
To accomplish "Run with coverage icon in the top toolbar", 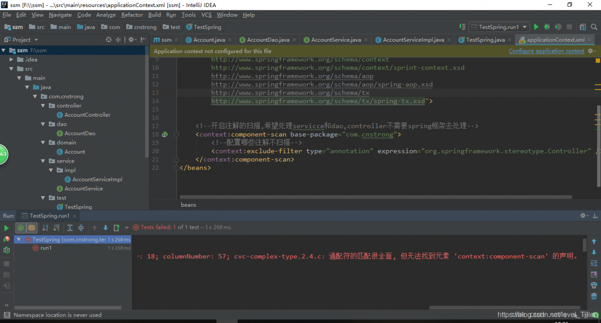I will pos(558,27).
